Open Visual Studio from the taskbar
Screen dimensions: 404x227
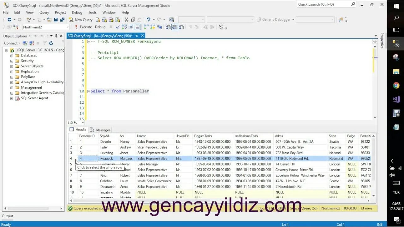coord(396,99)
